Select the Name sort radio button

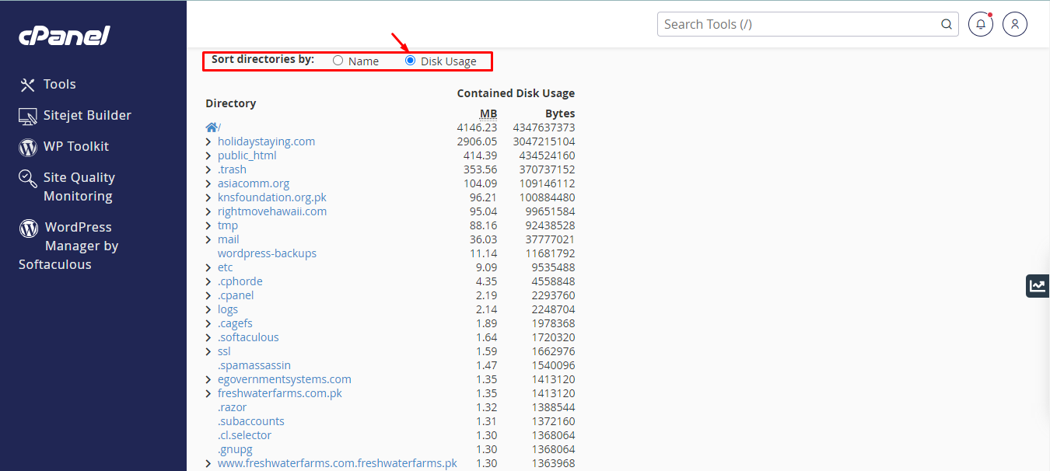(x=338, y=61)
